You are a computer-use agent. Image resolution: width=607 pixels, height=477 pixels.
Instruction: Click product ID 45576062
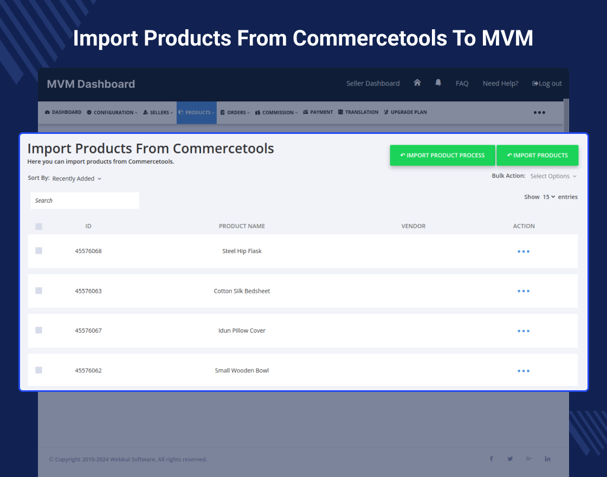point(88,371)
